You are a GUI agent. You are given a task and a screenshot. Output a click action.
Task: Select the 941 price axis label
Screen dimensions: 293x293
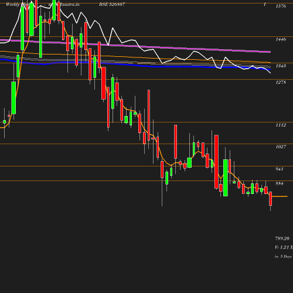280,169
